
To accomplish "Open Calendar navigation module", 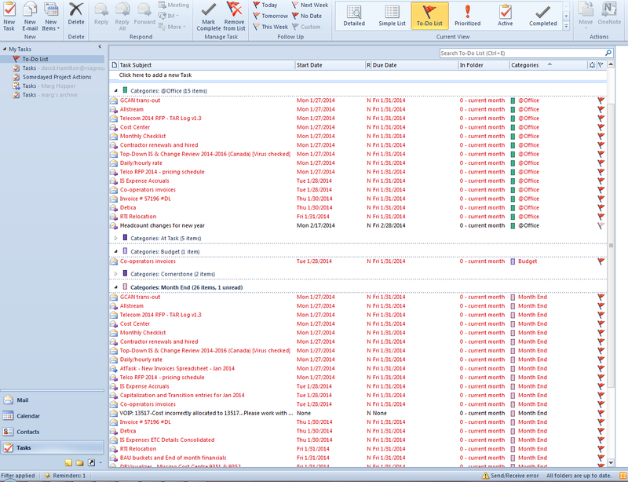I will (x=52, y=416).
